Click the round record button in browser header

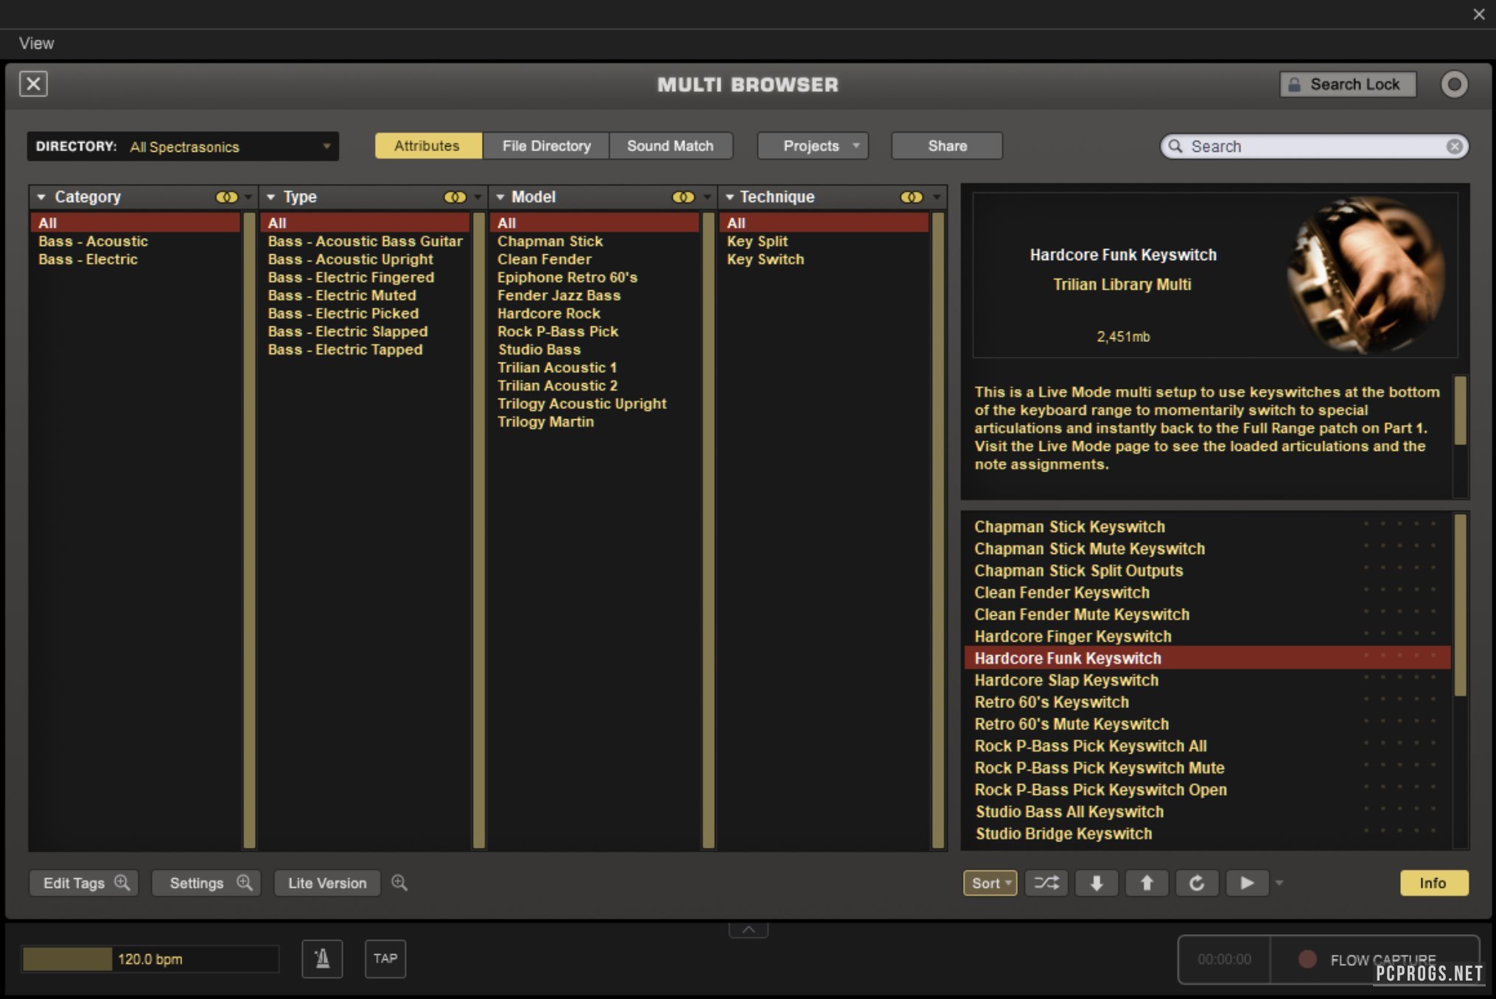click(1454, 84)
